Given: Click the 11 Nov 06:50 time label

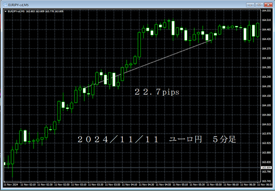Looking at the screenshot, I should [x=266, y=185].
